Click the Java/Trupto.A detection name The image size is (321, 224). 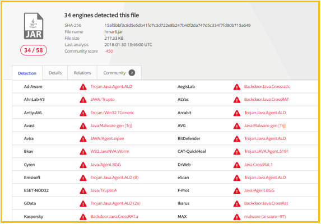click(104, 190)
